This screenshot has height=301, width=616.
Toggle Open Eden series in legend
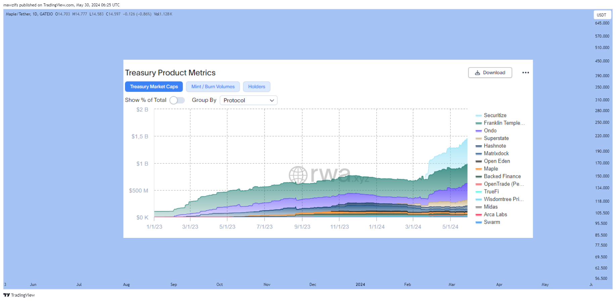[x=493, y=161]
